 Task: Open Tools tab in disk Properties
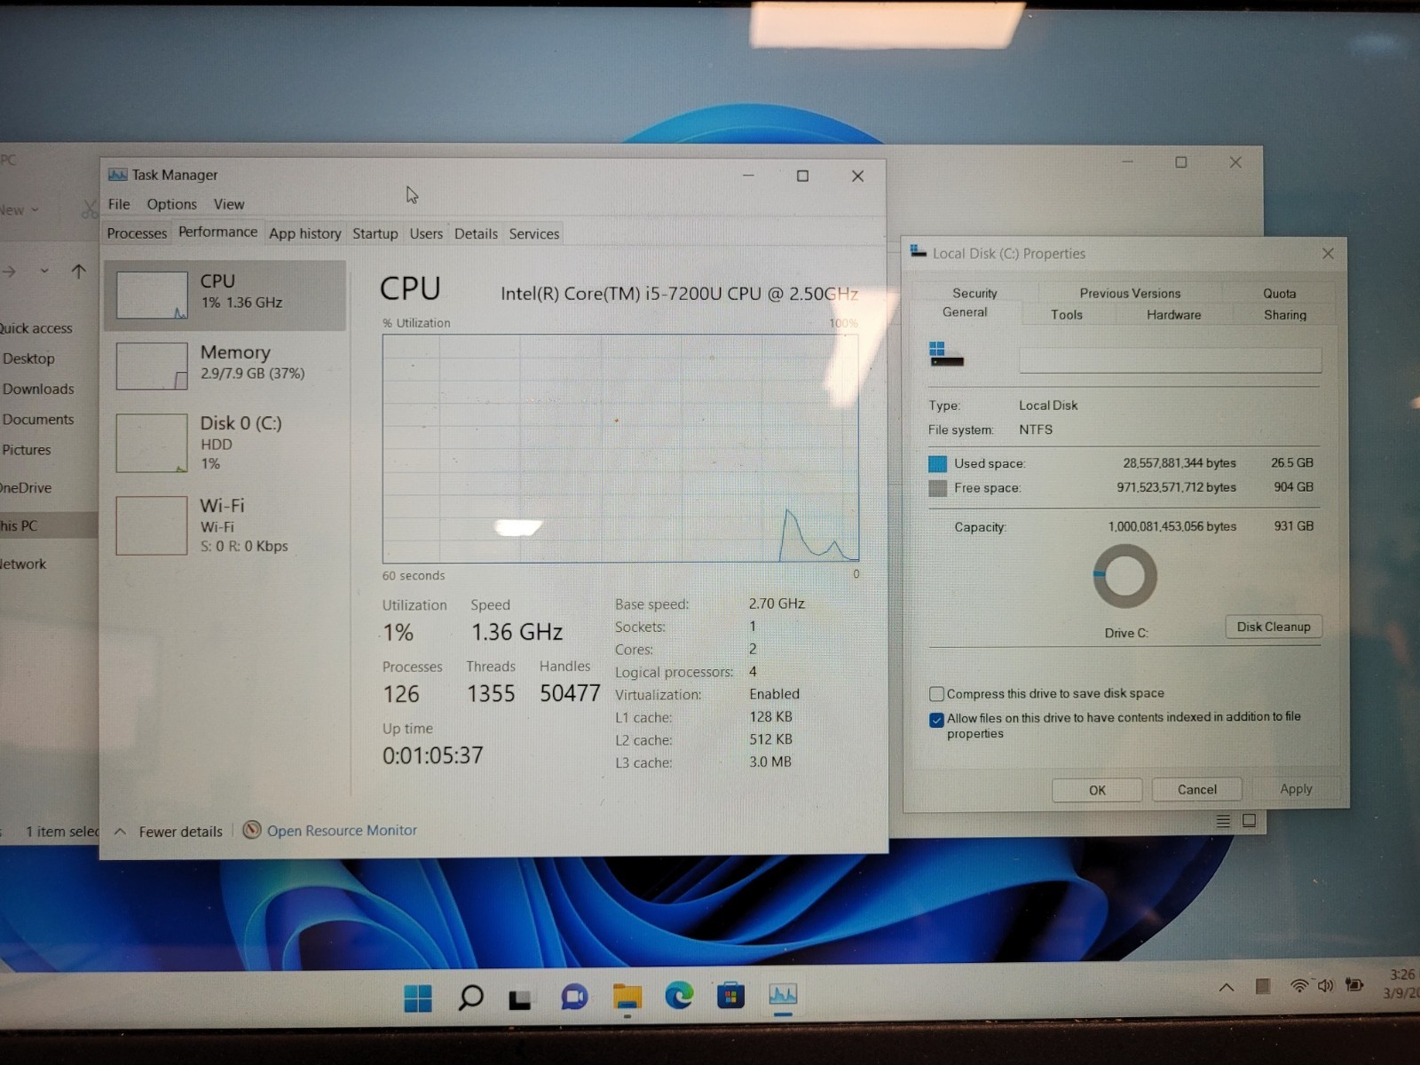1067,314
